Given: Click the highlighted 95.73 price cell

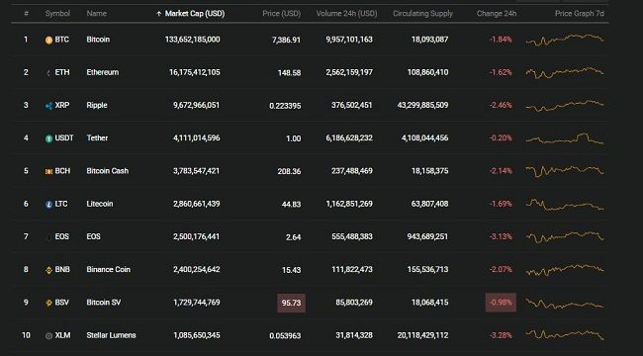Looking at the screenshot, I should click(x=291, y=303).
